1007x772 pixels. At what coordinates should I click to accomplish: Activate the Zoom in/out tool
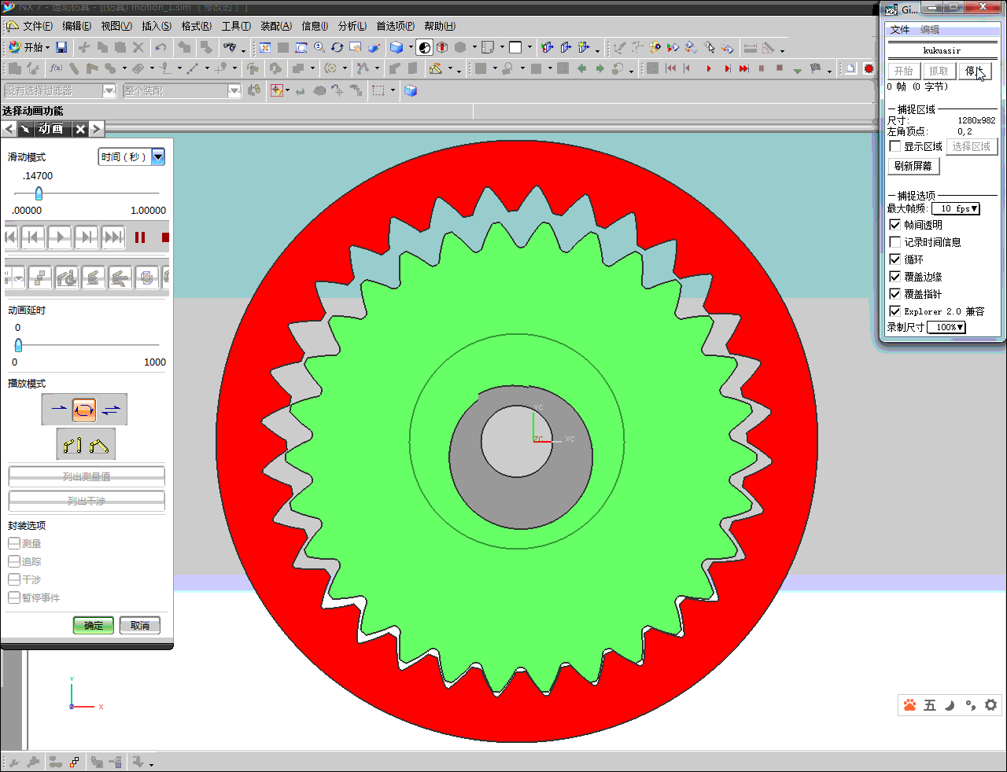[x=319, y=47]
